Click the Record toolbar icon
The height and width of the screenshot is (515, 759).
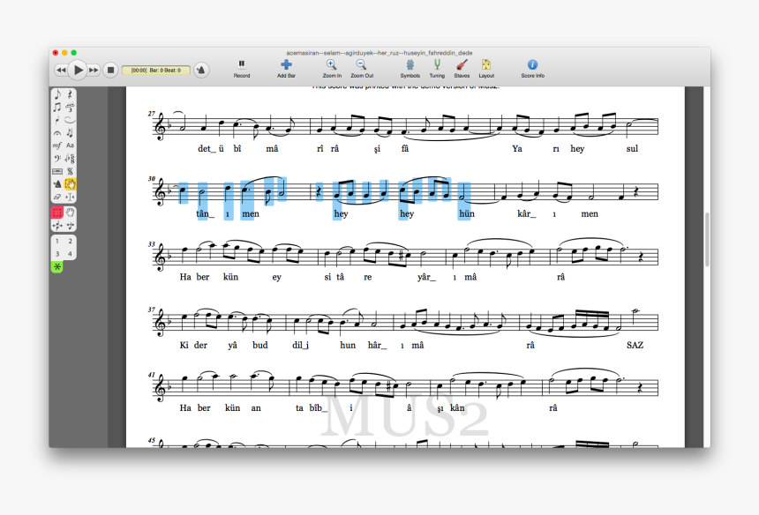tap(242, 69)
